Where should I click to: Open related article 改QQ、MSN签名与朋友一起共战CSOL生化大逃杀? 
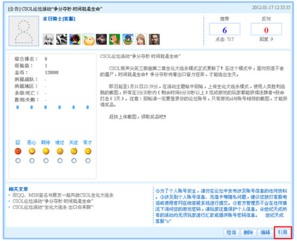click(x=63, y=195)
